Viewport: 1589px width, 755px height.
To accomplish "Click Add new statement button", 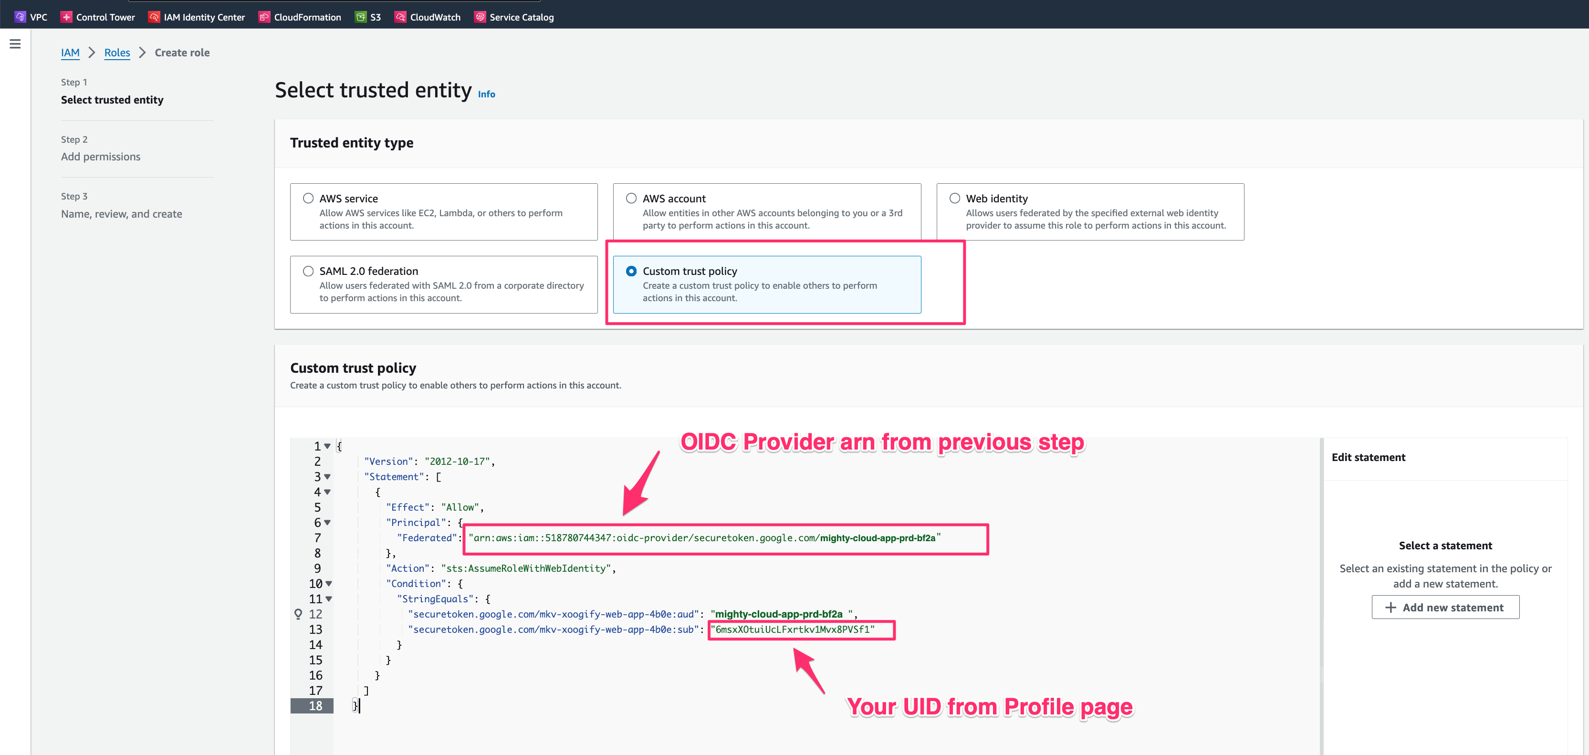I will pos(1445,607).
